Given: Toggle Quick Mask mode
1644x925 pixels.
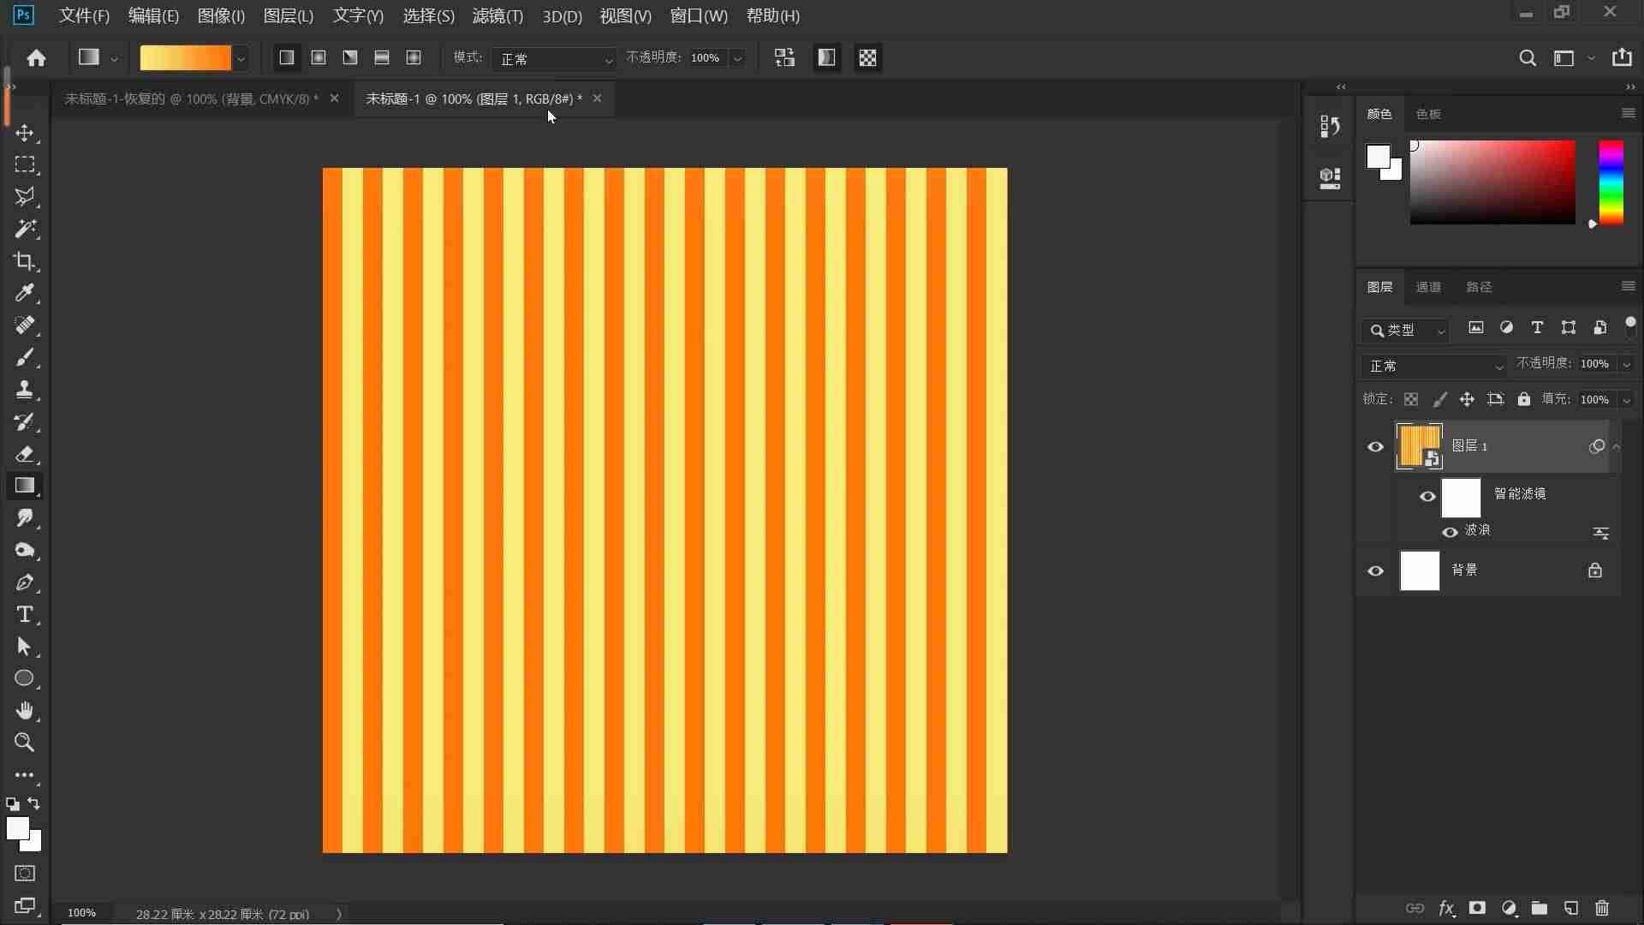Looking at the screenshot, I should coord(25,874).
